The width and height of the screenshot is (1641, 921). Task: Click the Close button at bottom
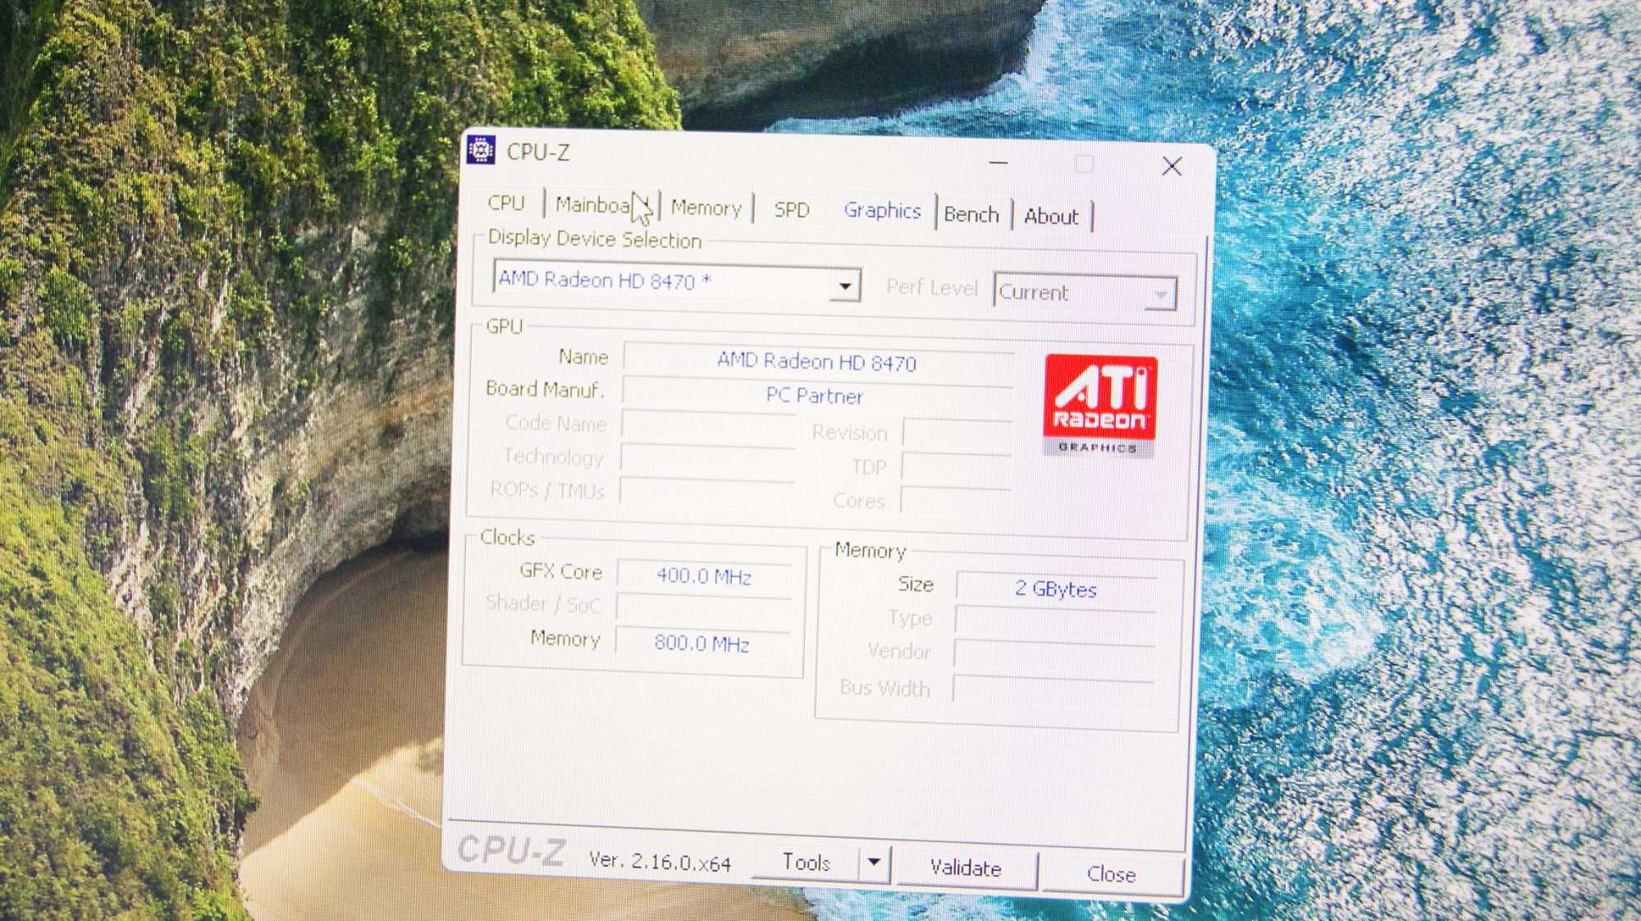[x=1112, y=874]
